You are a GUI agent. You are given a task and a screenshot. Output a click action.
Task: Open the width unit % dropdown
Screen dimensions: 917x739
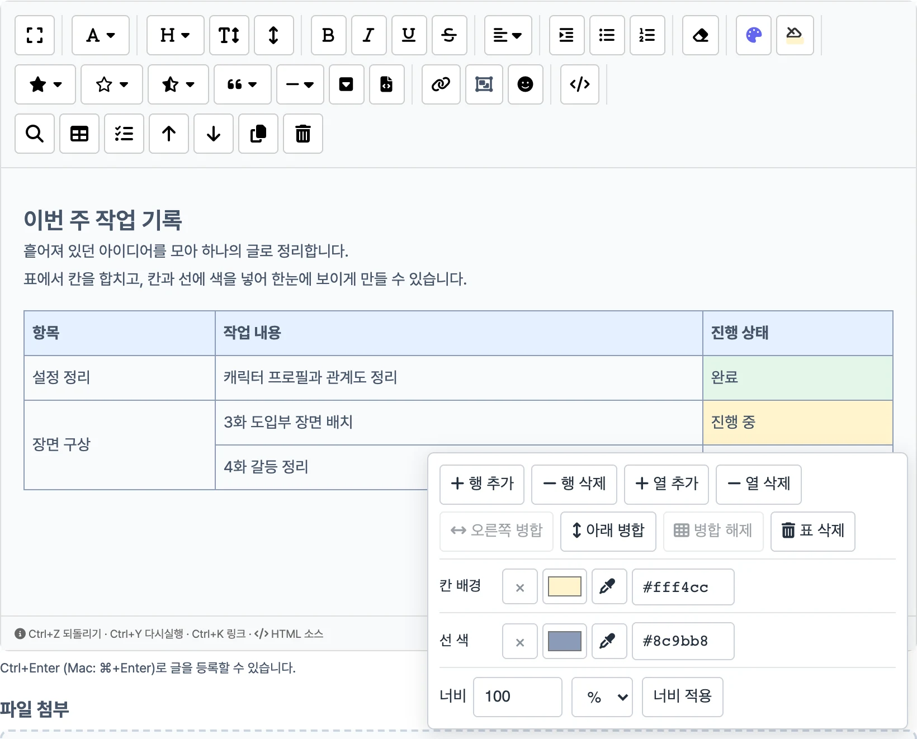click(602, 697)
